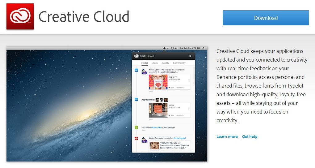Click the Wi-Fi icon in menu bar

pos(172,48)
